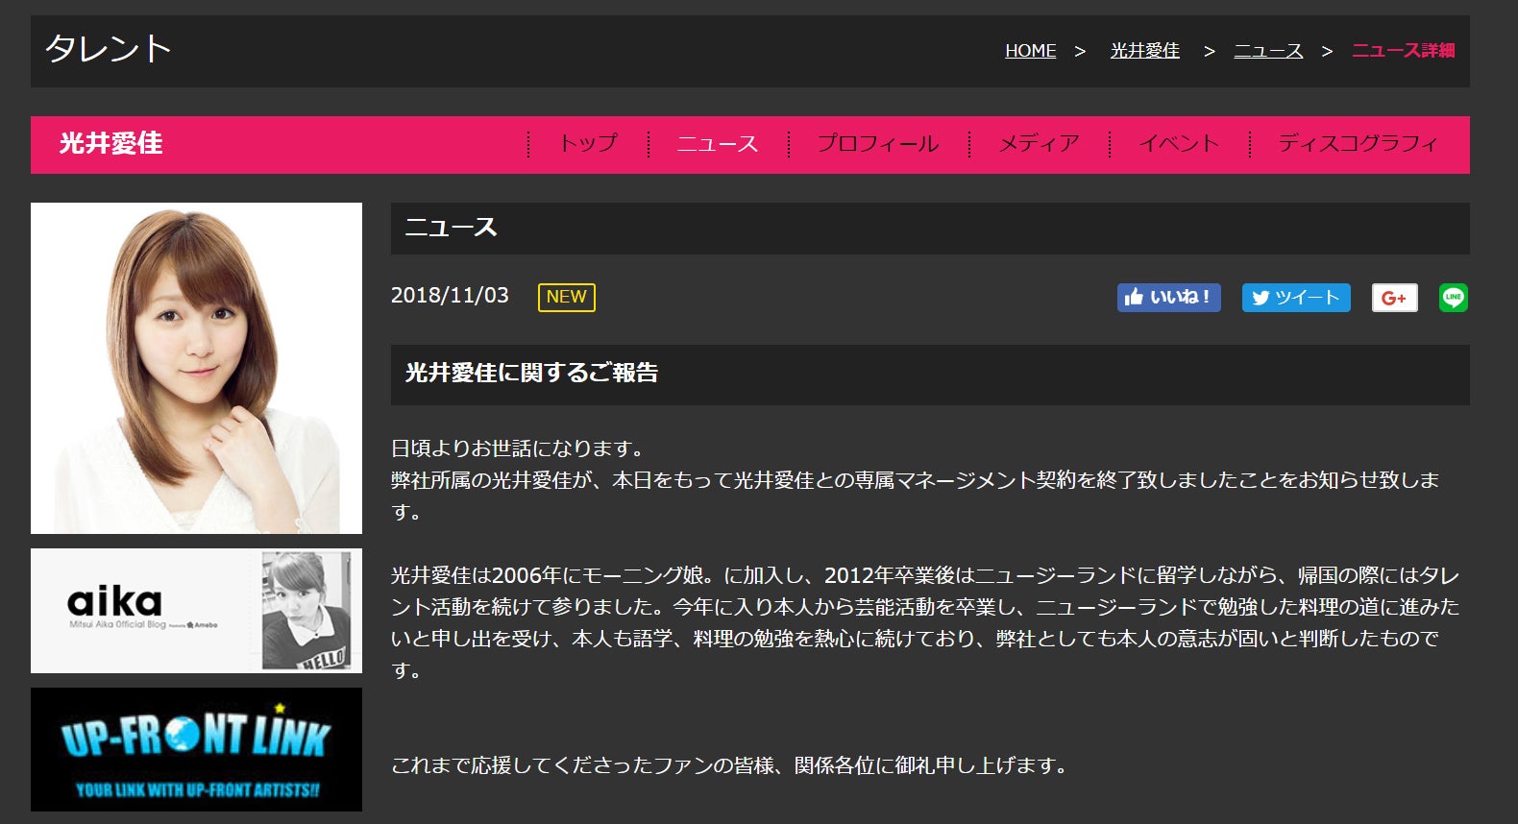Click the 光井愛佳に関するご報告 article heading

(531, 374)
